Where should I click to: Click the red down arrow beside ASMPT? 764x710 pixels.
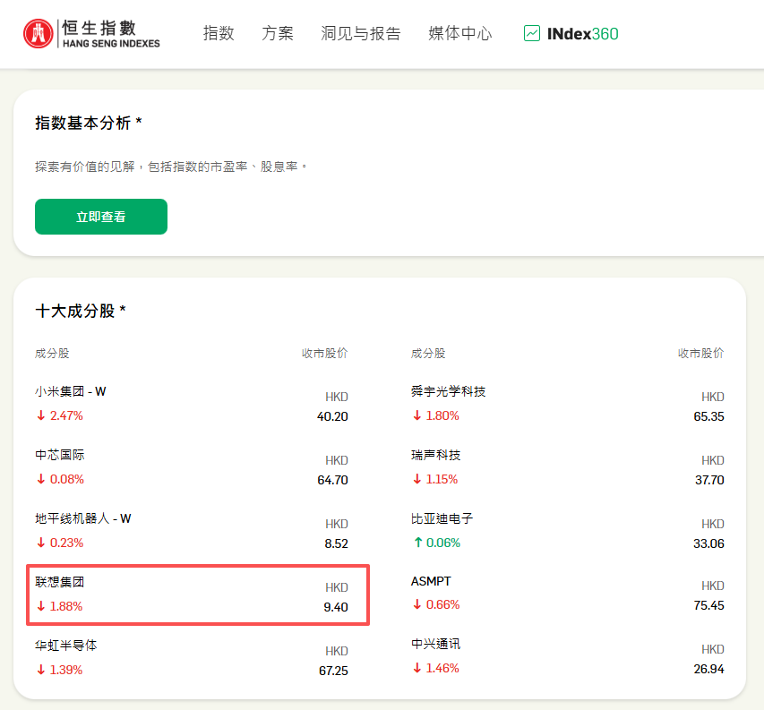click(x=416, y=605)
